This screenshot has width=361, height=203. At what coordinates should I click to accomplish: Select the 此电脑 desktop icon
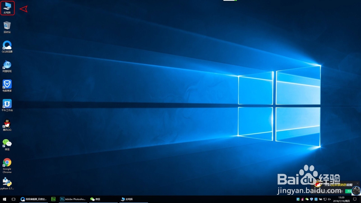click(7, 8)
